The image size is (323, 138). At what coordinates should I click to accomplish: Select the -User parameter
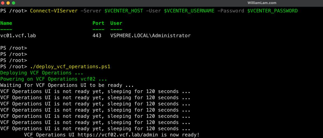153,11
